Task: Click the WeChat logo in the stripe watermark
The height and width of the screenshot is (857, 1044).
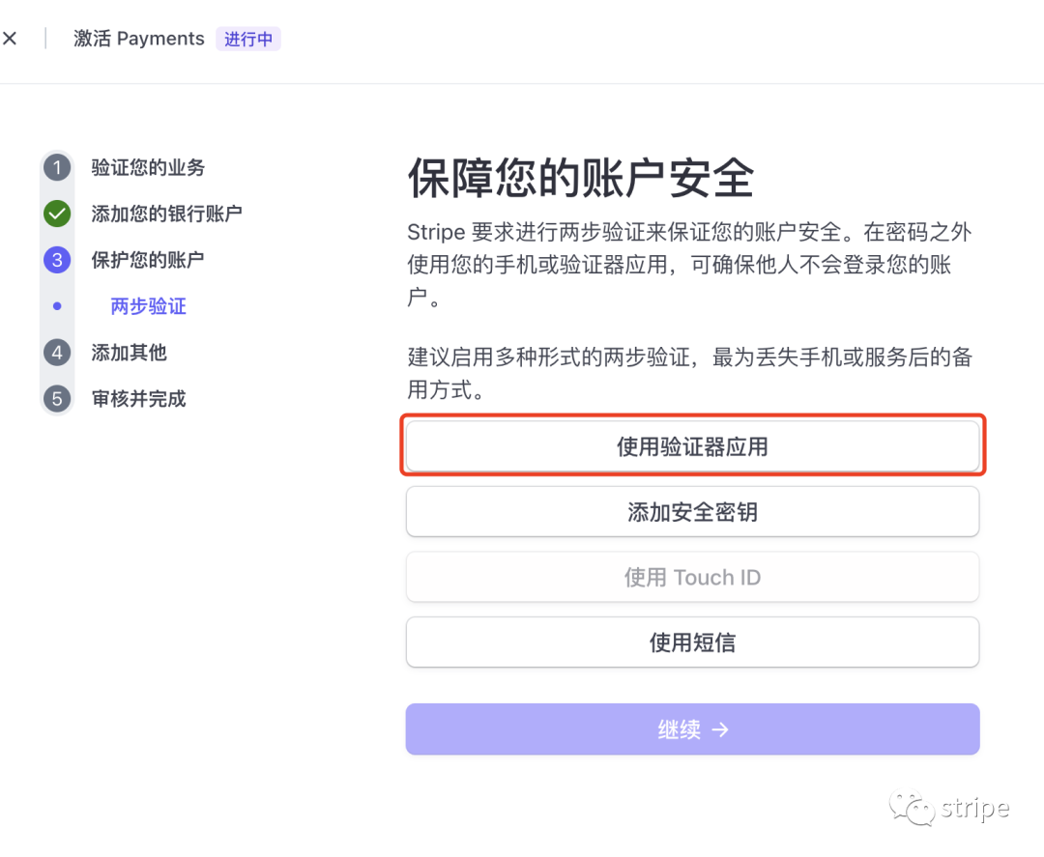Action: [912, 807]
